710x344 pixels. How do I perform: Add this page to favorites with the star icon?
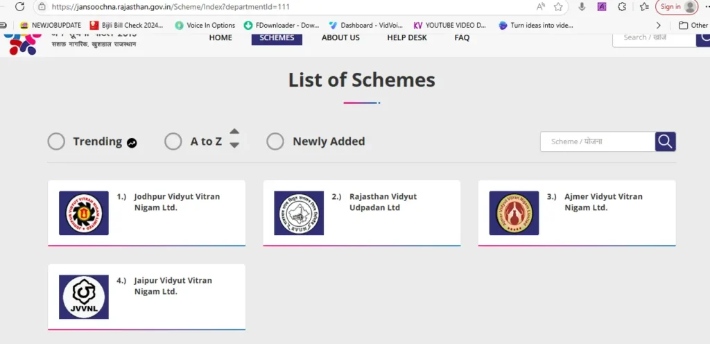(558, 7)
